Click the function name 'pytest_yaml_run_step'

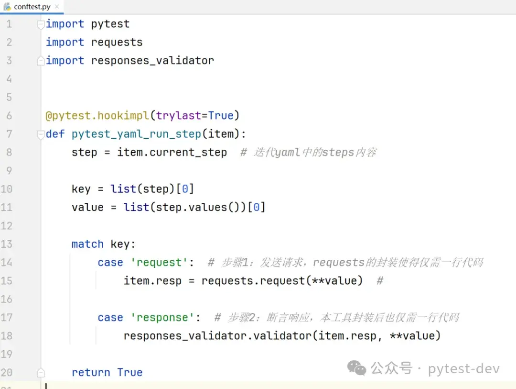pyautogui.click(x=136, y=134)
